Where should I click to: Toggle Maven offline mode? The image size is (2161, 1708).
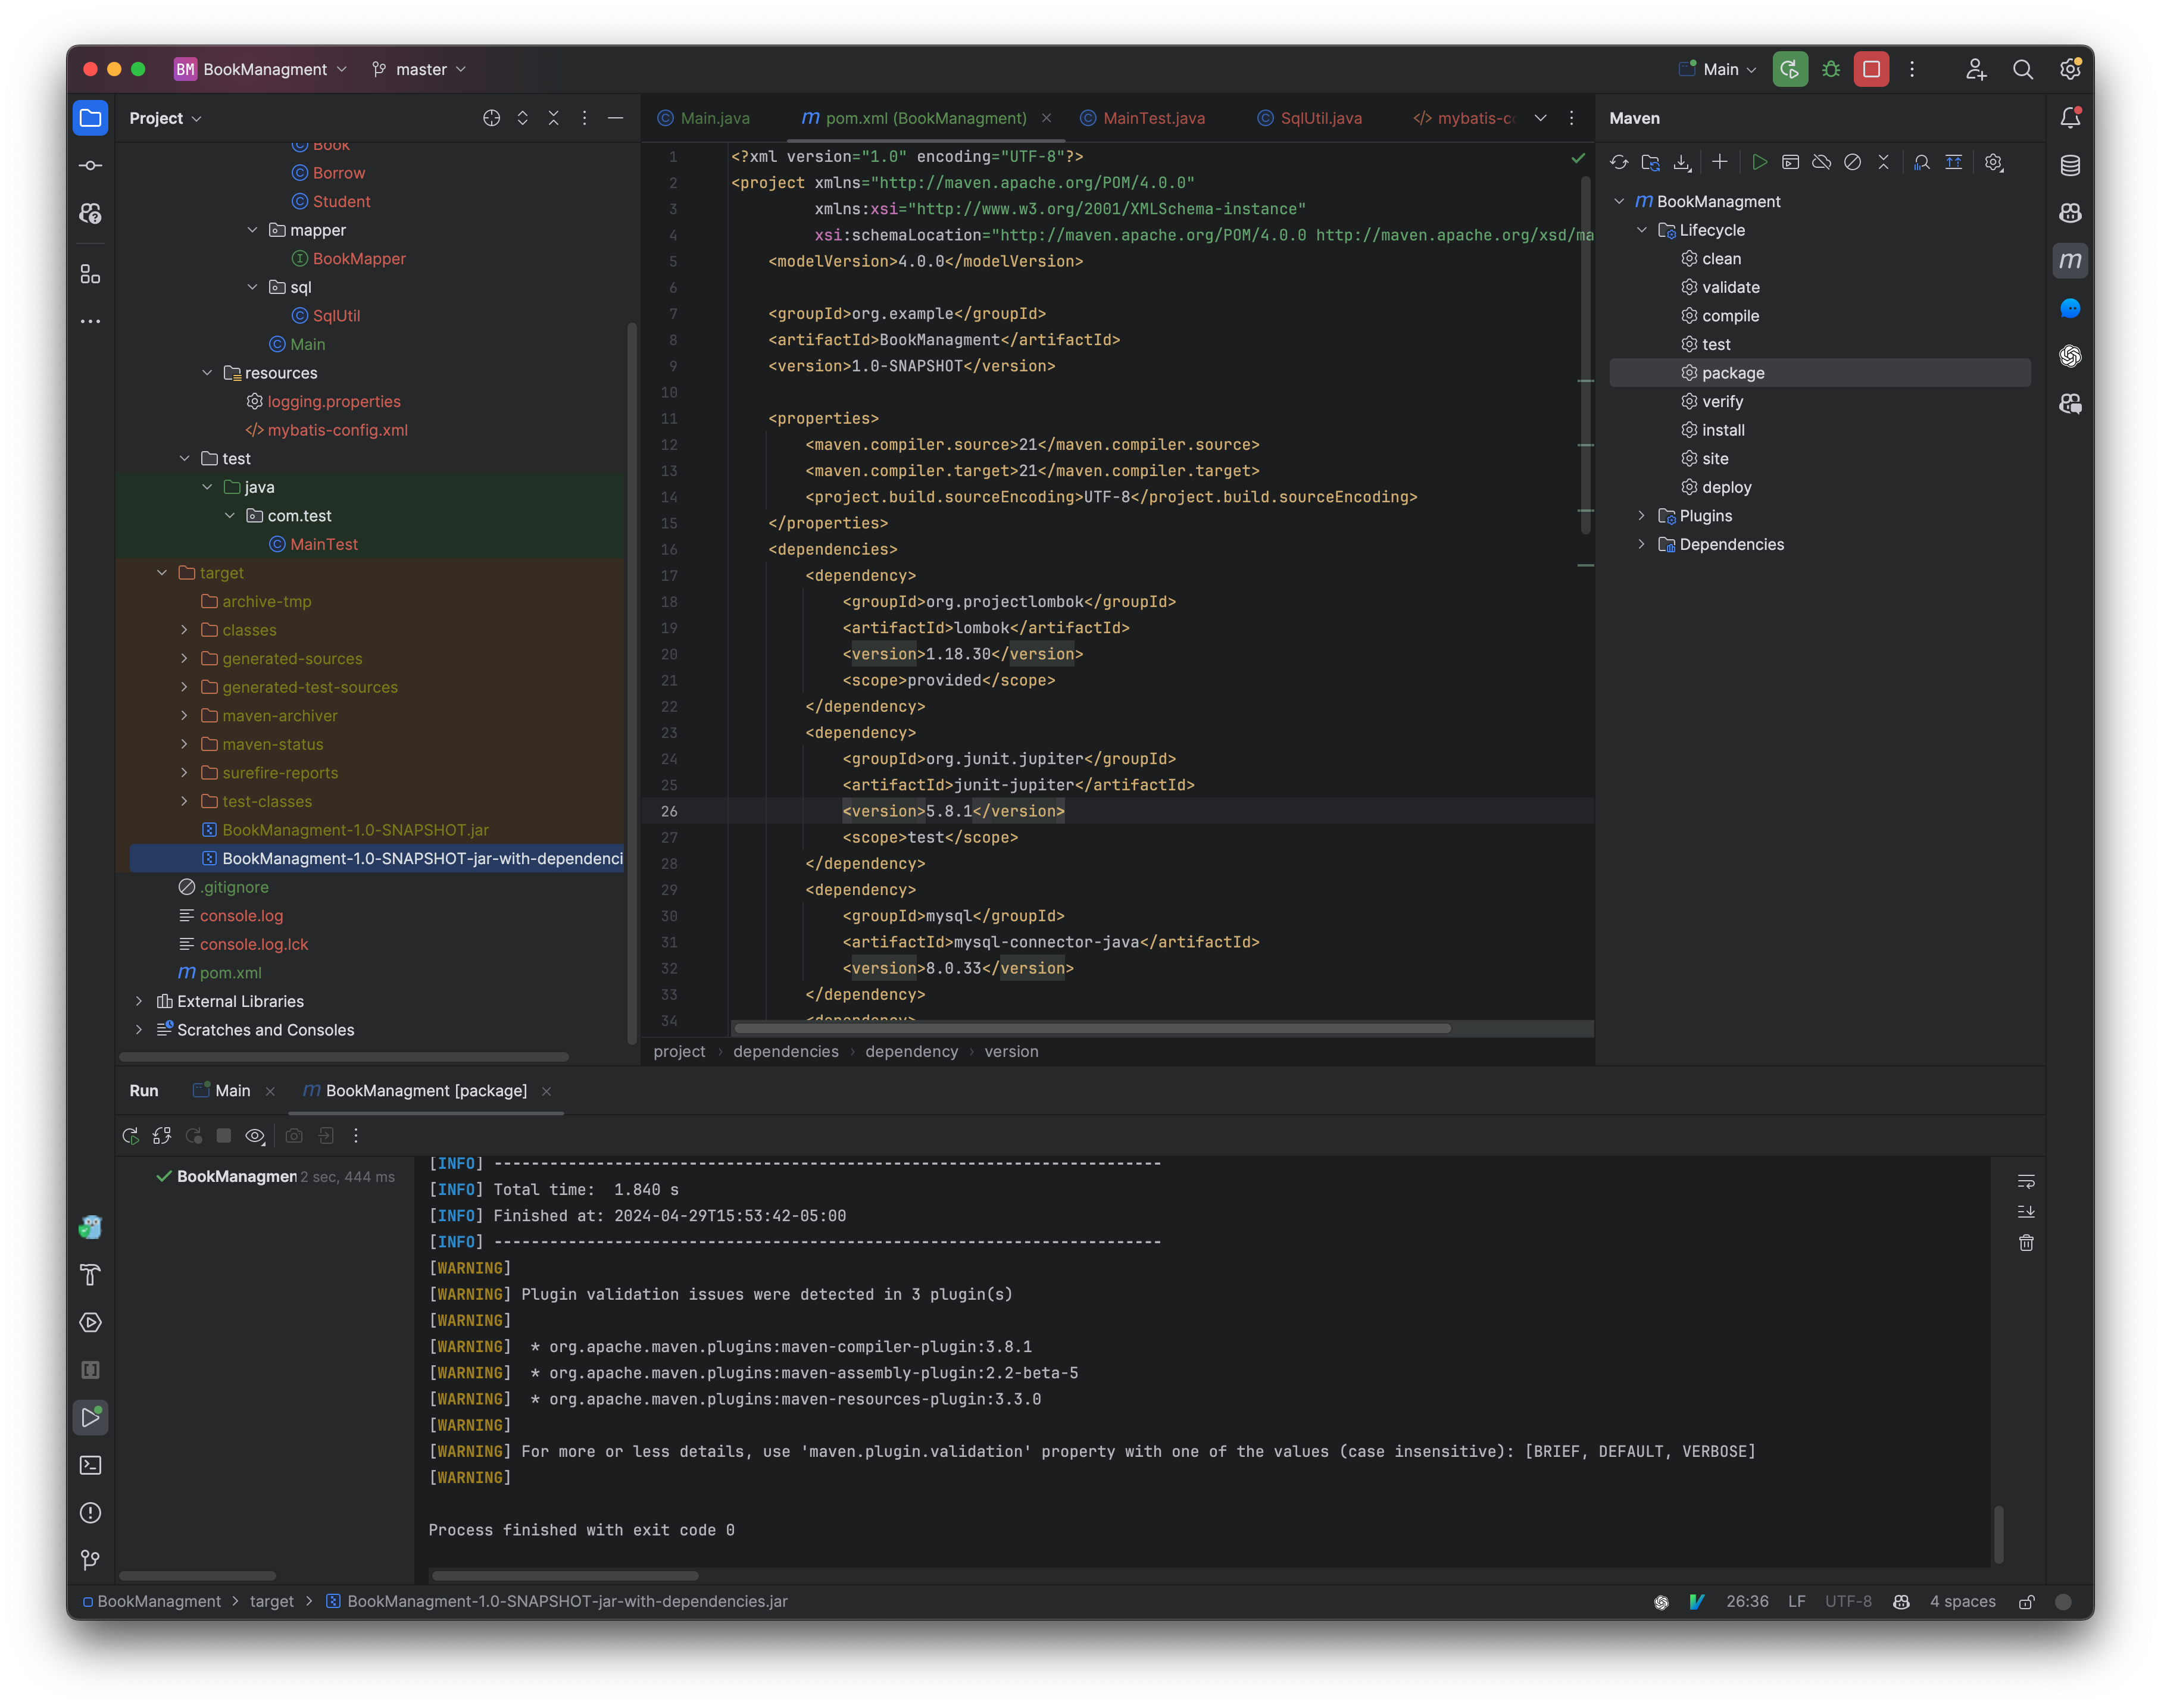coord(1821,162)
